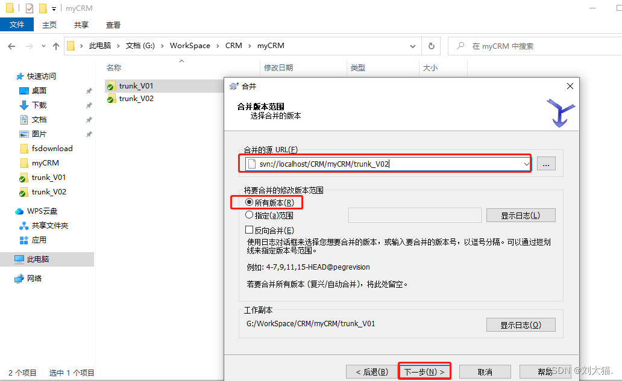Unpin 桌面 pin icon

click(89, 91)
